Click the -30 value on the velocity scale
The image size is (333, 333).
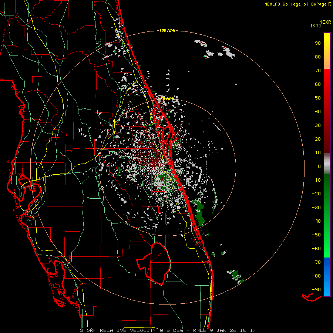coord(316,208)
